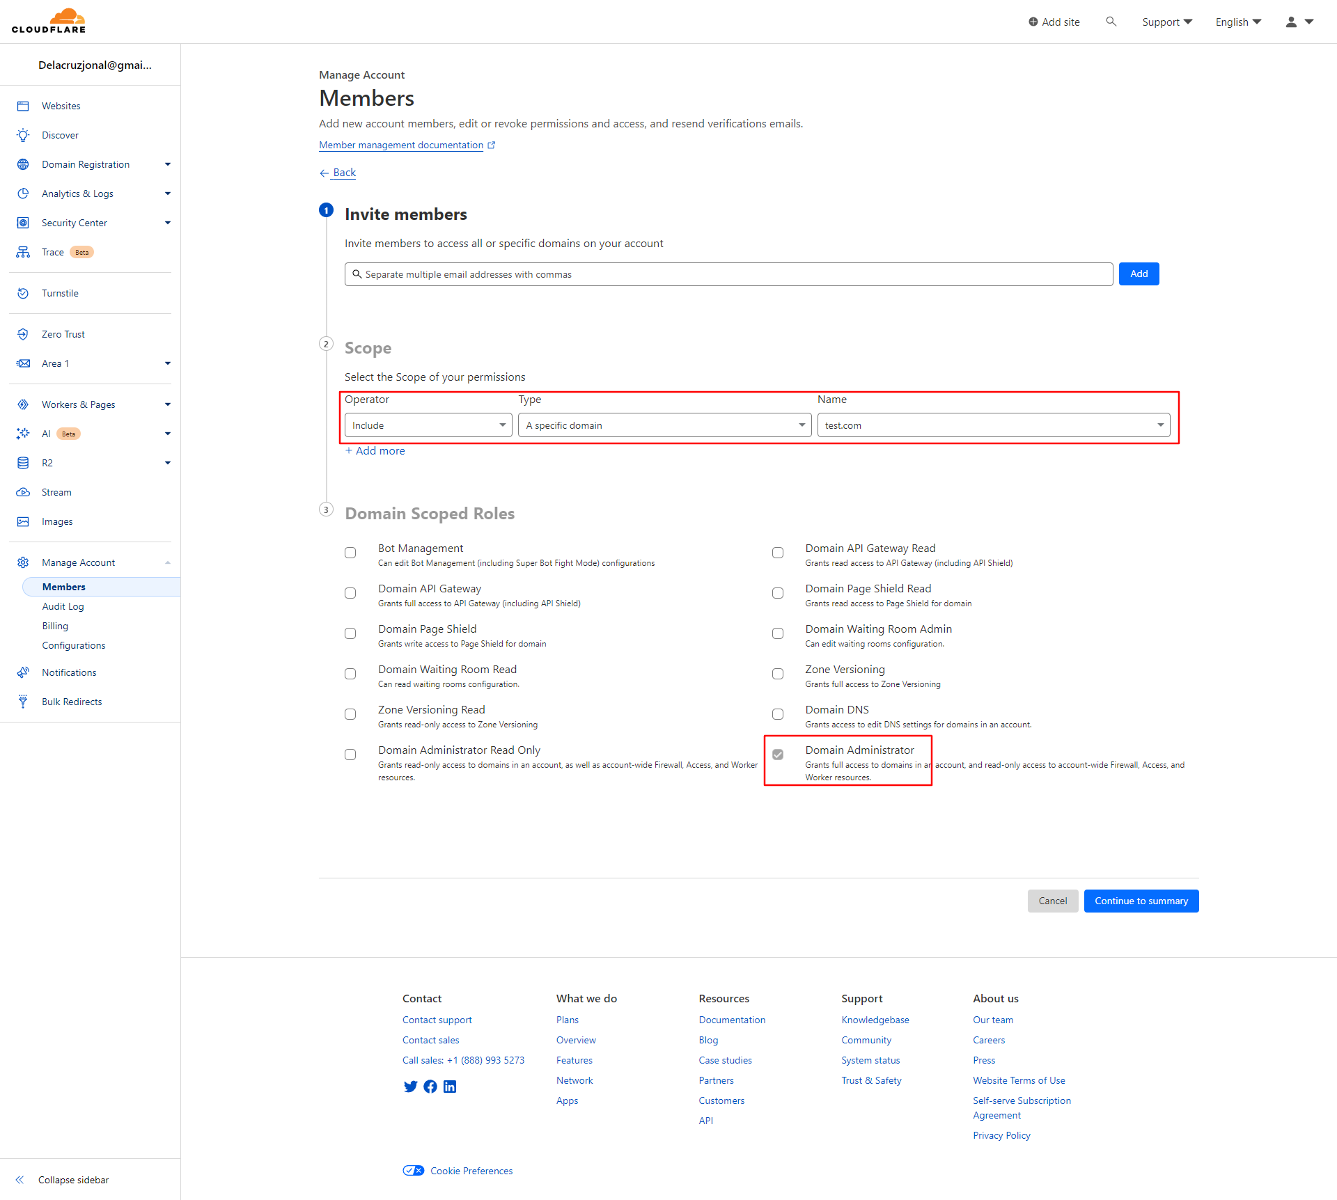1337x1200 pixels.
Task: Check the Domain DNS role
Action: (778, 714)
